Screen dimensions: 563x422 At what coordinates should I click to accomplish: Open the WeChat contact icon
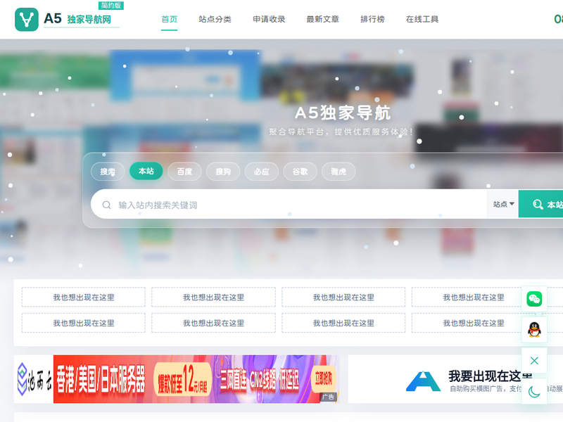534,299
